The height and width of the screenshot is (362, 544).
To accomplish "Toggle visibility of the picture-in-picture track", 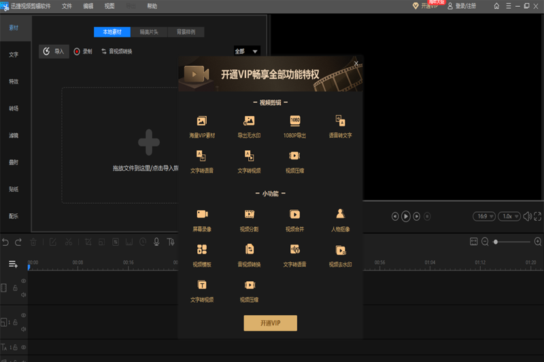I will pyautogui.click(x=24, y=315).
